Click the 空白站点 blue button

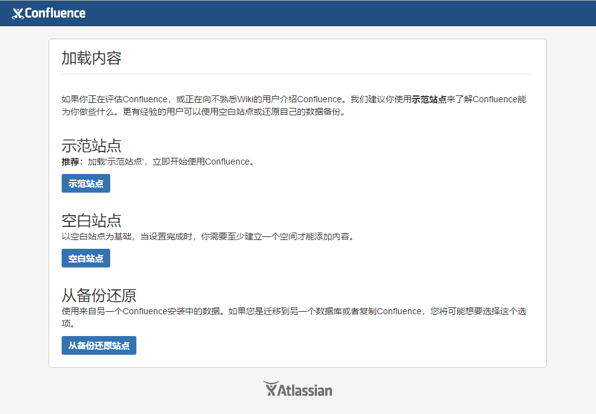point(86,258)
